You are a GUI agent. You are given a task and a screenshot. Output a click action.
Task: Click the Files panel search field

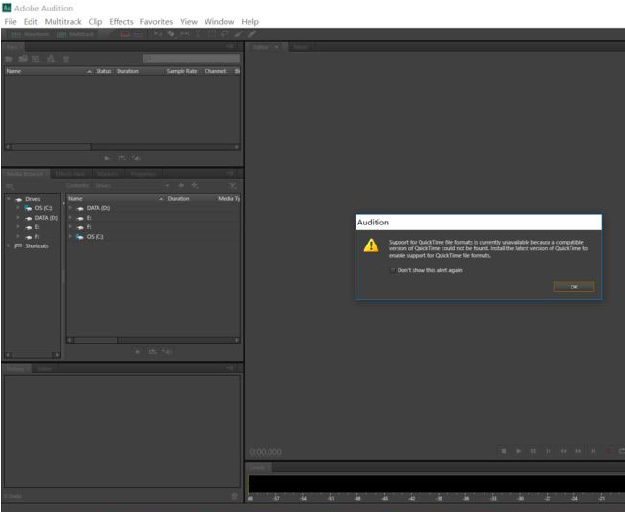(192, 59)
